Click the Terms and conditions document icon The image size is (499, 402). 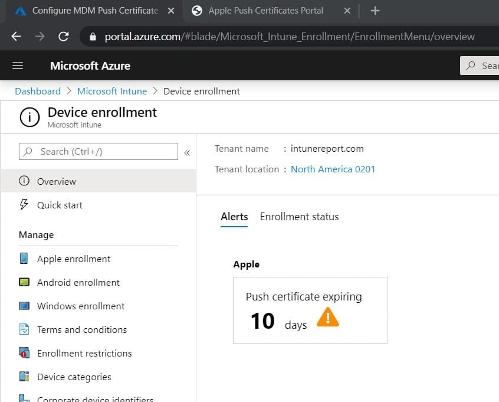(24, 329)
